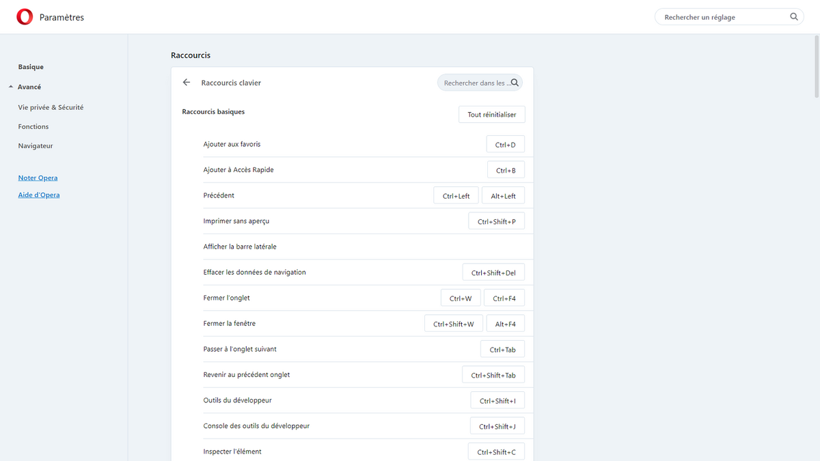Open the Basique settings section

point(31,67)
